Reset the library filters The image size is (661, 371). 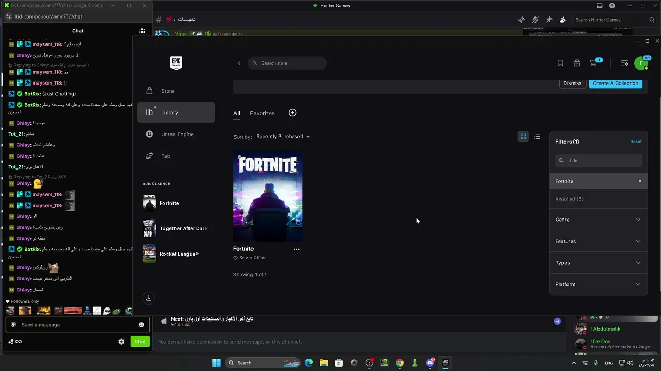coord(636,142)
